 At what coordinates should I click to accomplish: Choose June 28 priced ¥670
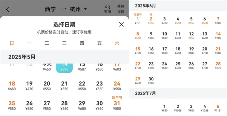click(x=218, y=66)
